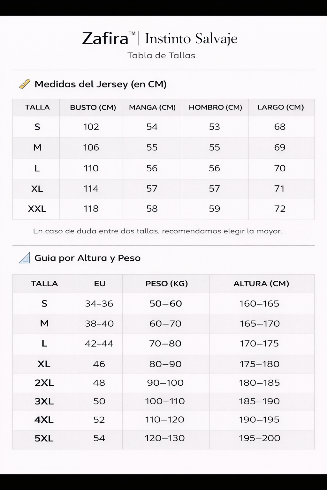Viewport: 327px width, 490px height.
Task: Click the set-square icon beside Guia por Altura
Action: click(24, 258)
